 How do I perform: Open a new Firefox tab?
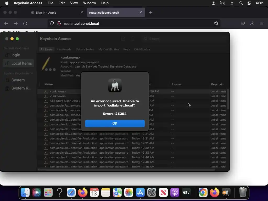click(150, 13)
